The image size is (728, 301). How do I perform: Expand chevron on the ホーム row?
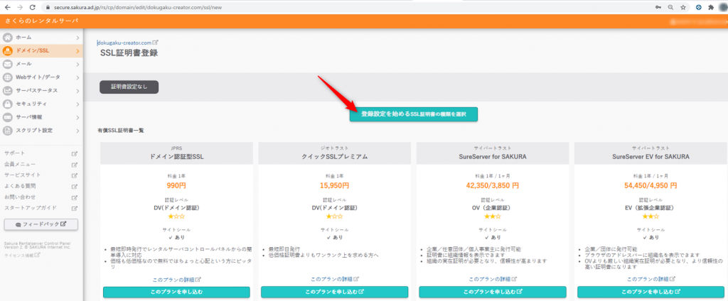click(x=77, y=37)
